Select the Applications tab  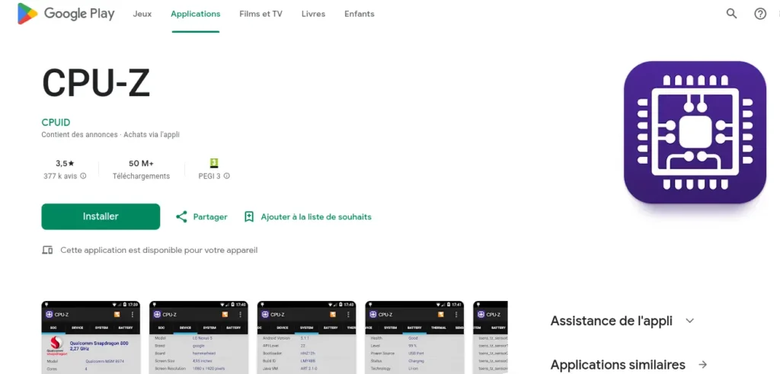click(x=196, y=14)
